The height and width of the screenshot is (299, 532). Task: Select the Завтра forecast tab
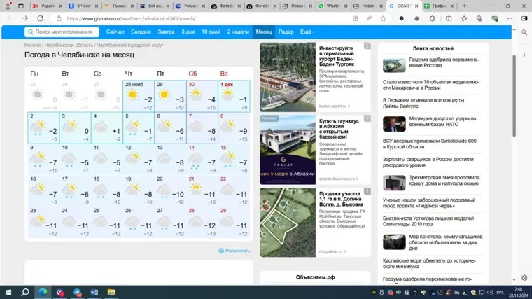166,32
